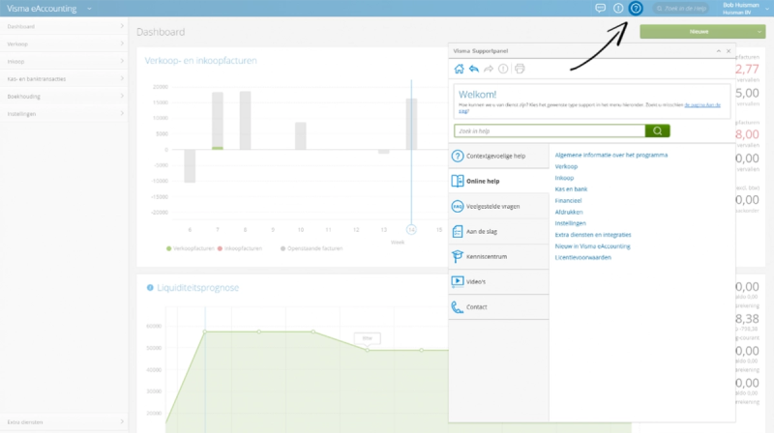Image resolution: width=774 pixels, height=433 pixels.
Task: Select the Video's tab
Action: (498, 281)
